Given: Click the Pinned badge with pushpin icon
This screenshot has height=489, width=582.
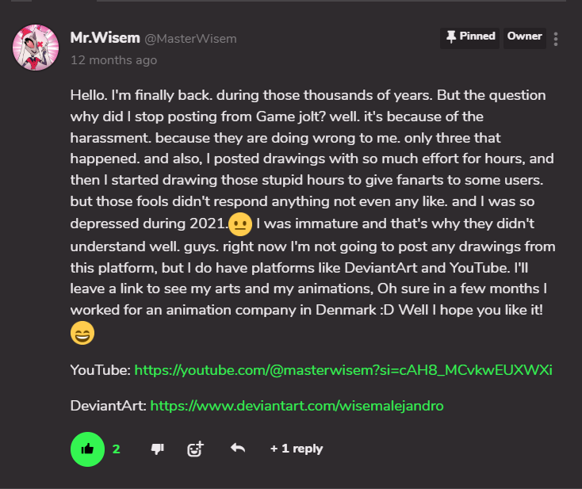Looking at the screenshot, I should 470,36.
